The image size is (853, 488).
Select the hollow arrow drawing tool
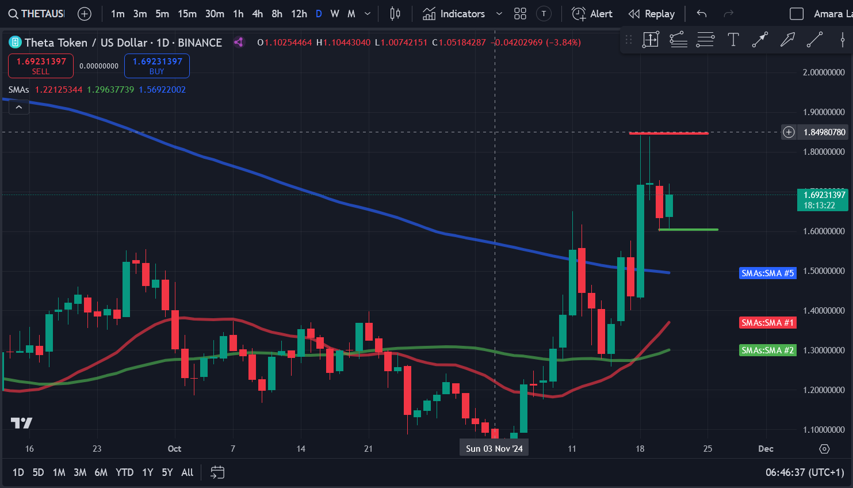787,40
